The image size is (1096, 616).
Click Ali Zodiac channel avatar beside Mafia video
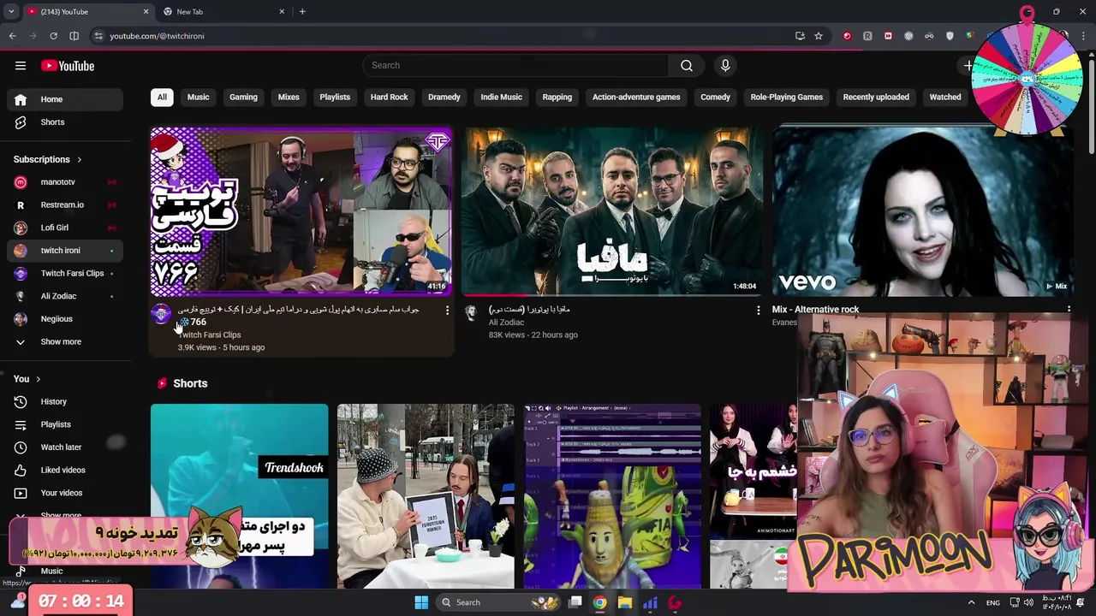click(471, 313)
